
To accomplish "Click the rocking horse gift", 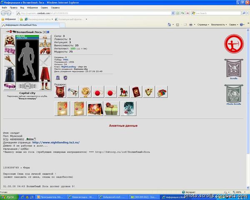I will pyautogui.click(x=124, y=92).
